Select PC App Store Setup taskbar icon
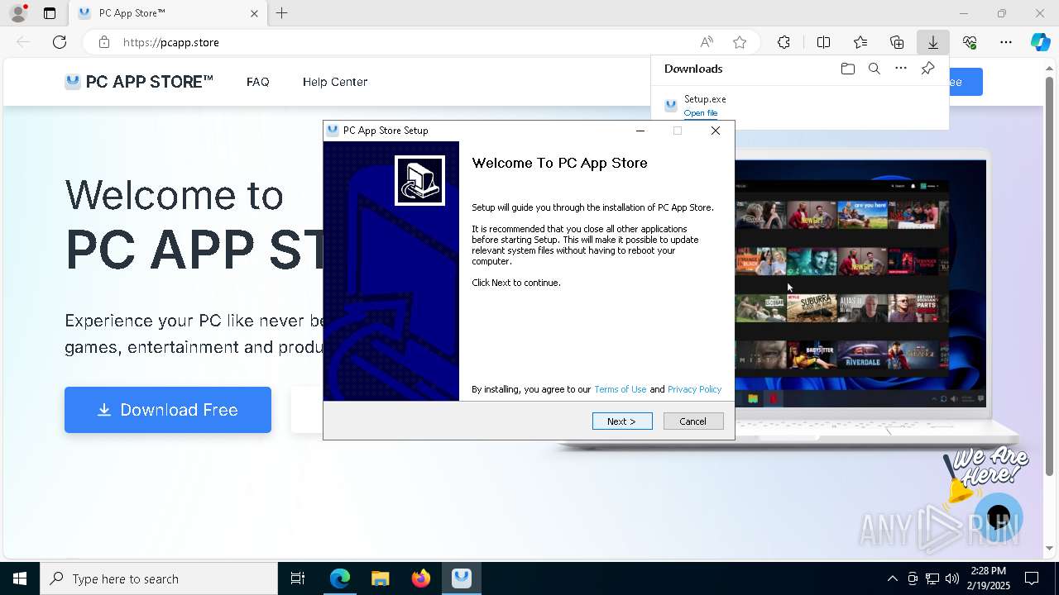 coord(462,578)
